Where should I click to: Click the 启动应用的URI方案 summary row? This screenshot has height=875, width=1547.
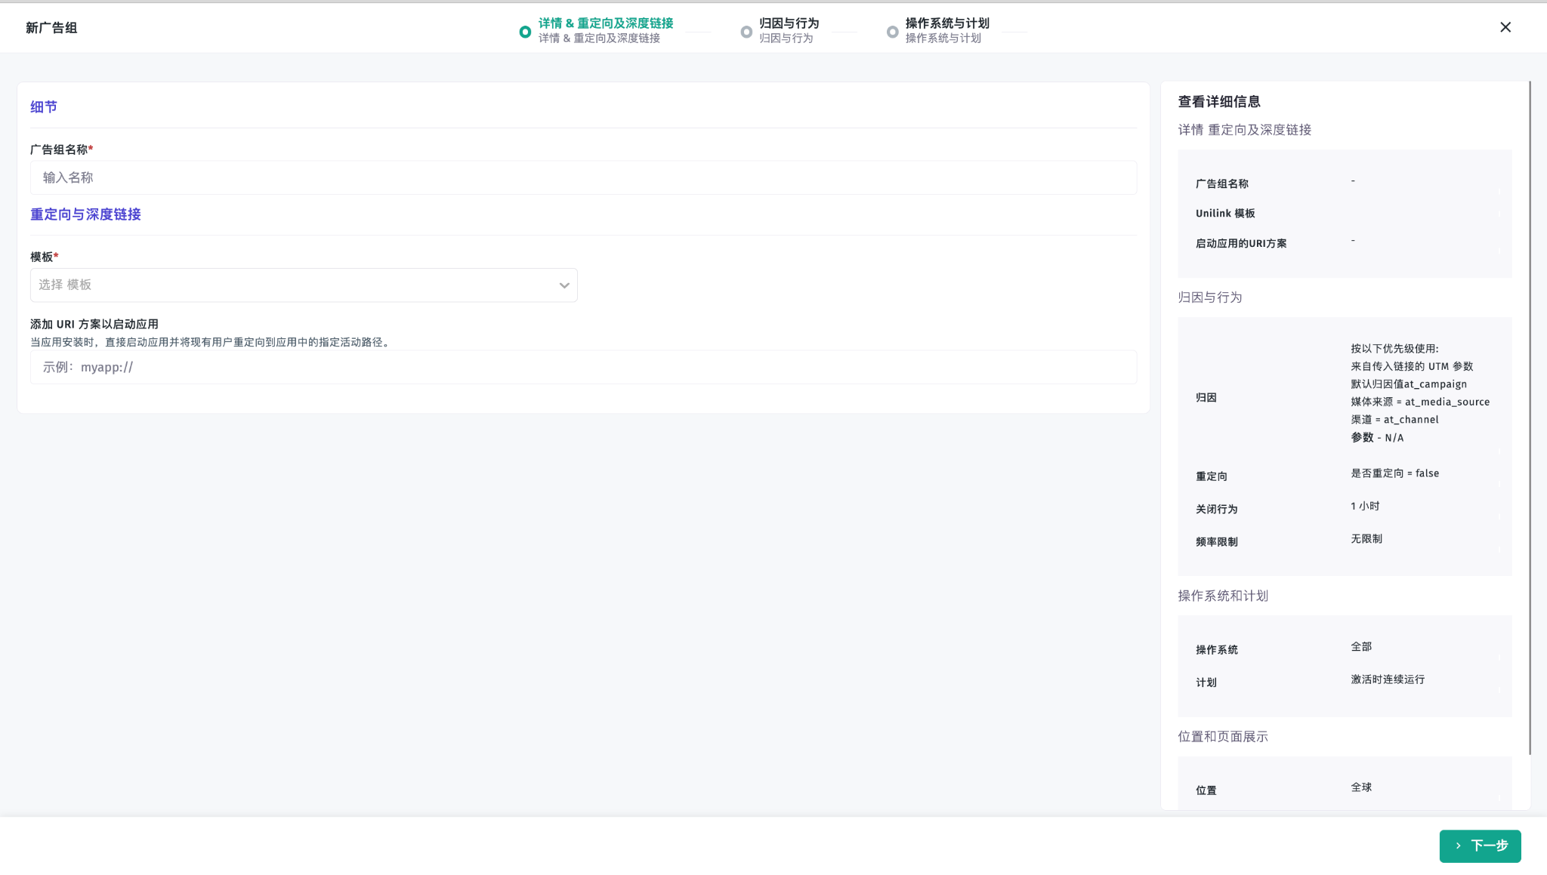1240,243
